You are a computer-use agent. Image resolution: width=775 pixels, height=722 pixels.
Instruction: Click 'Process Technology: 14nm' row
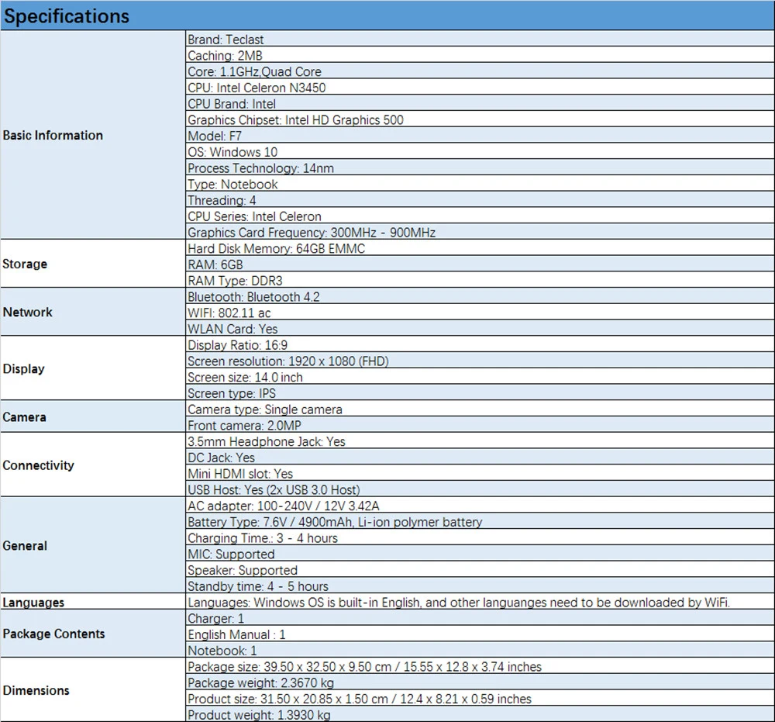[480, 168]
